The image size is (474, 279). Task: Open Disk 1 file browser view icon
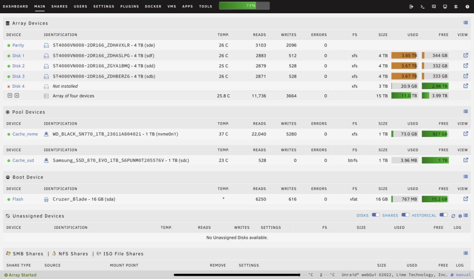[x=465, y=55]
